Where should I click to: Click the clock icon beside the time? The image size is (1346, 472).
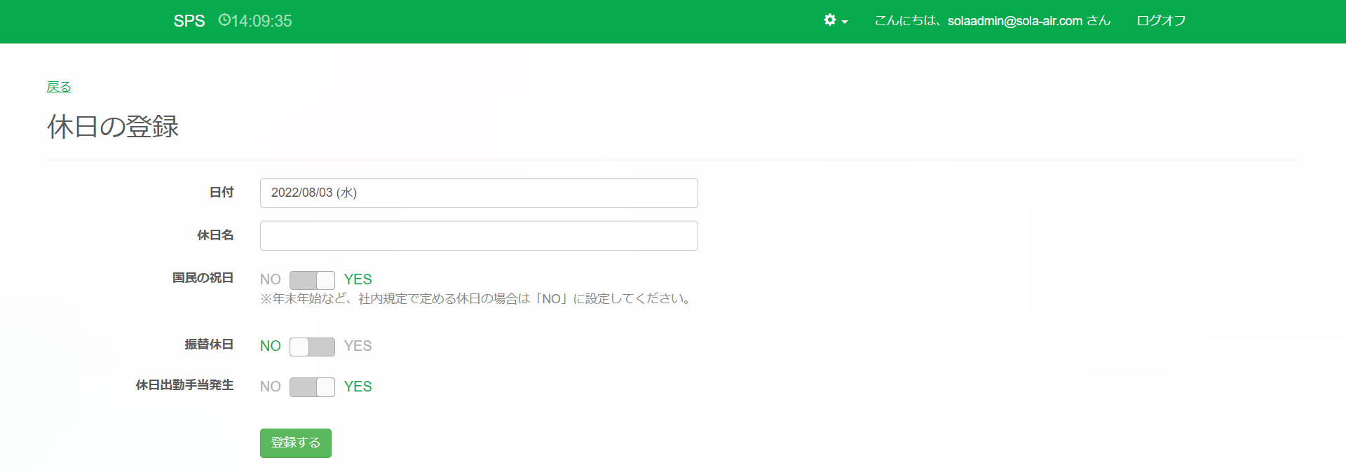coord(224,20)
